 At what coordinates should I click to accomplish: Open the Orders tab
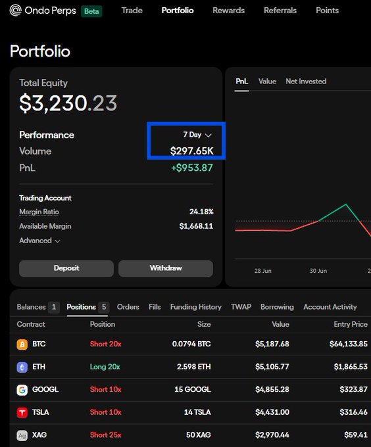(x=128, y=307)
